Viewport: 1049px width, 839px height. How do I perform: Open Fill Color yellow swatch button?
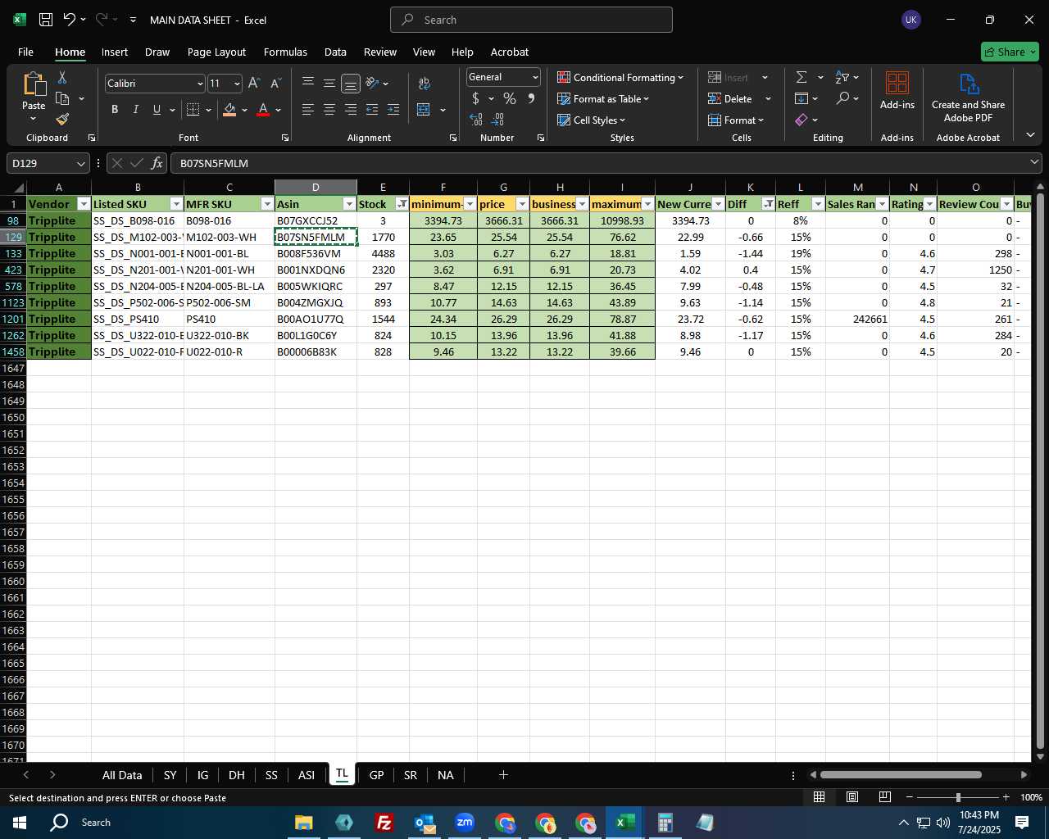tap(229, 110)
